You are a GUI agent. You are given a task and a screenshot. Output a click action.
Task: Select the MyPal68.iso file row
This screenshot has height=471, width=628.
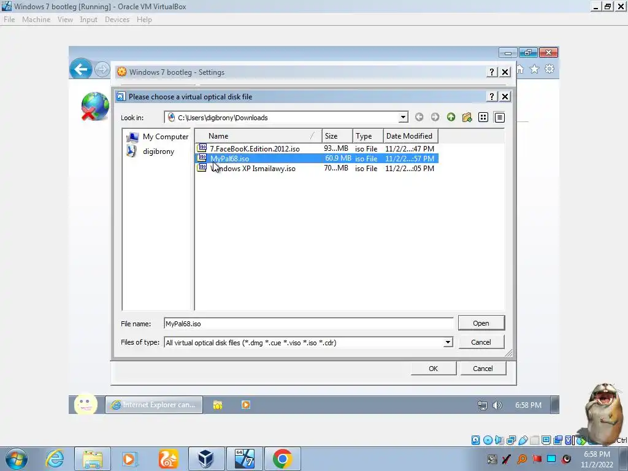point(316,159)
